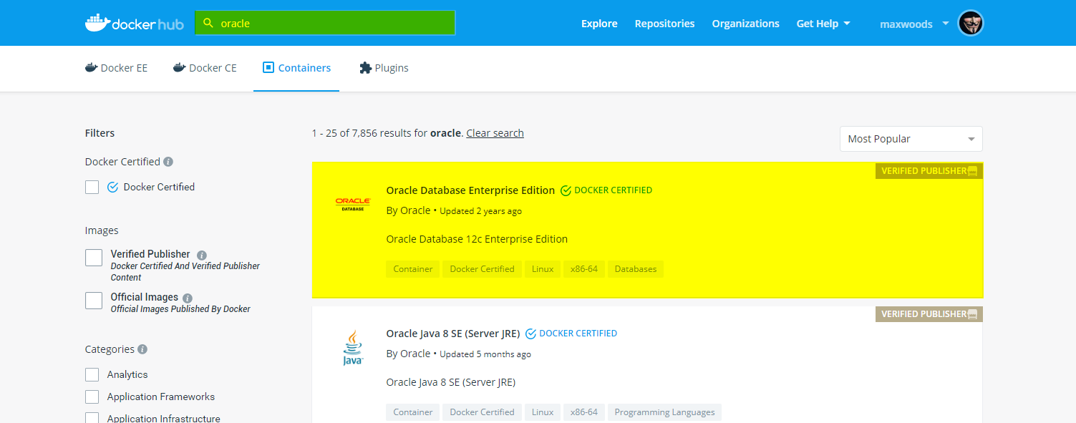Image resolution: width=1076 pixels, height=423 pixels.
Task: Open the maxwoods account dropdown
Action: [x=913, y=24]
